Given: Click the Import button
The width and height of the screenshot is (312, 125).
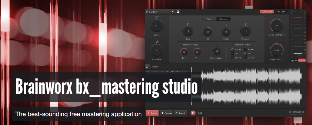Looking at the screenshot, I should [152, 113].
